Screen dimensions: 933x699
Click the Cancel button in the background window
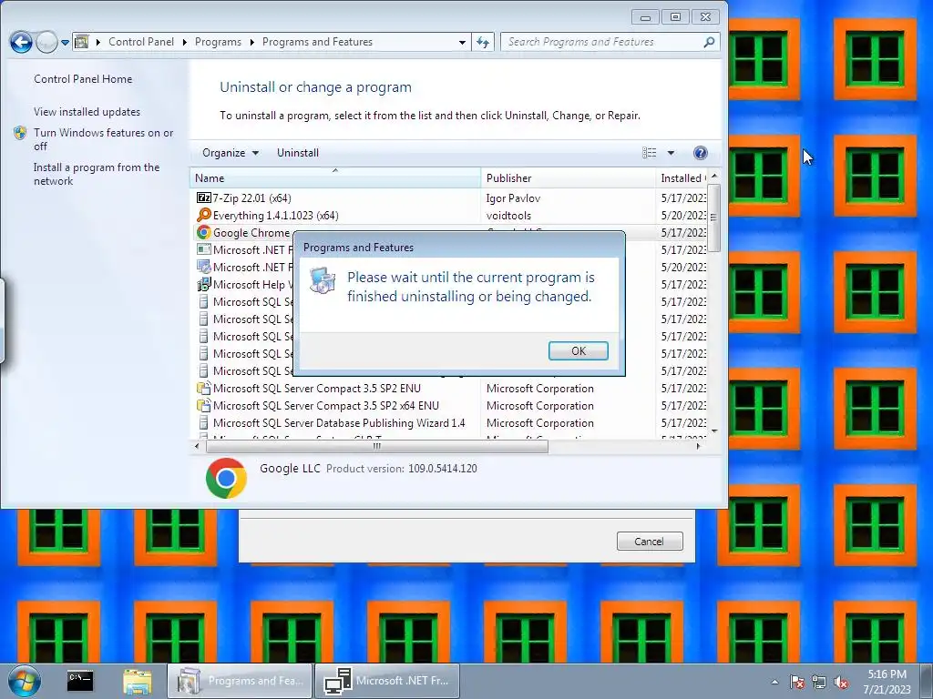tap(649, 541)
